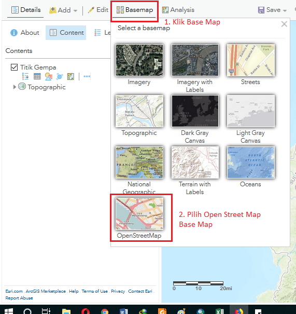Switch to the About tab
296x314 pixels.
pos(25,33)
